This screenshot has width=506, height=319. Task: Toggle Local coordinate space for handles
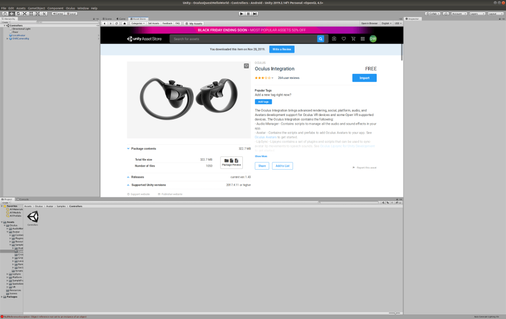coord(70,14)
